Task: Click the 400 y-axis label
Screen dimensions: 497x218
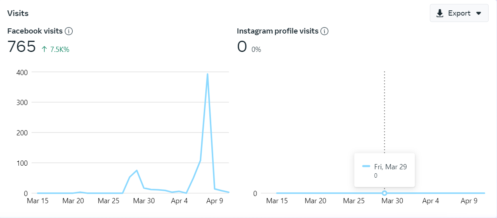Action: [x=22, y=72]
